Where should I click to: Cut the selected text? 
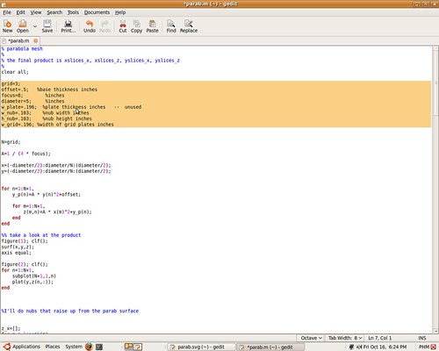click(x=123, y=26)
